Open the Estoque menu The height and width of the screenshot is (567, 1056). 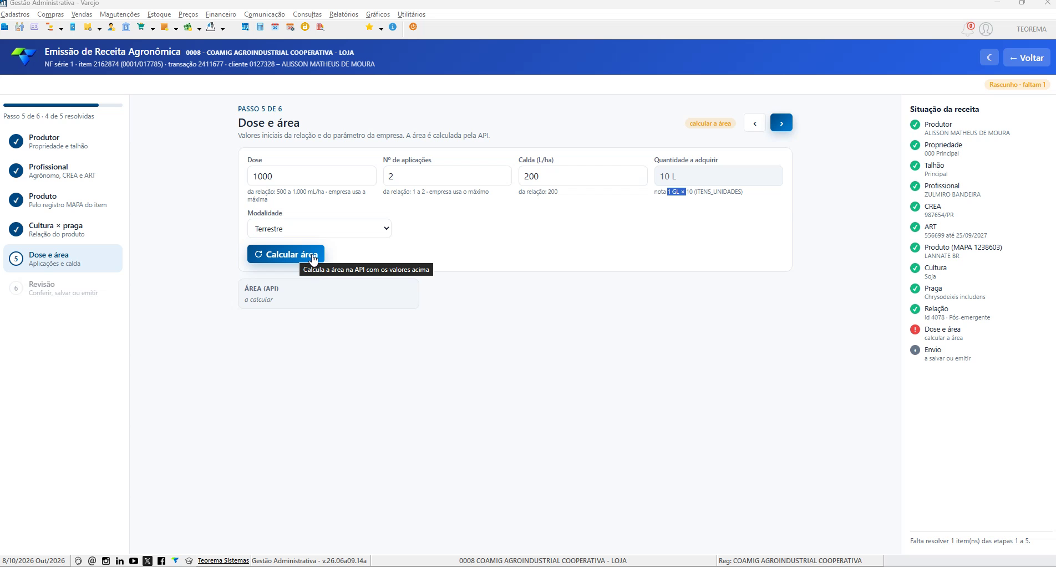point(159,14)
